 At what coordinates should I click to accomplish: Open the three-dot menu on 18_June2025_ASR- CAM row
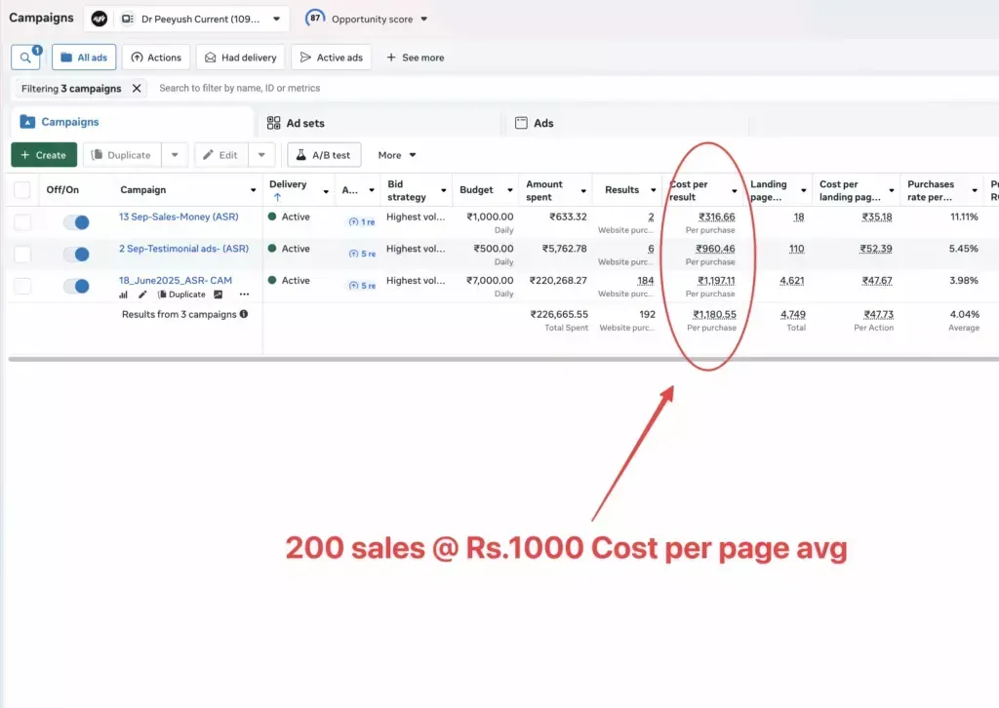(244, 295)
